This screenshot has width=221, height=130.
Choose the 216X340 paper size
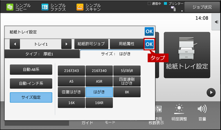(99, 71)
